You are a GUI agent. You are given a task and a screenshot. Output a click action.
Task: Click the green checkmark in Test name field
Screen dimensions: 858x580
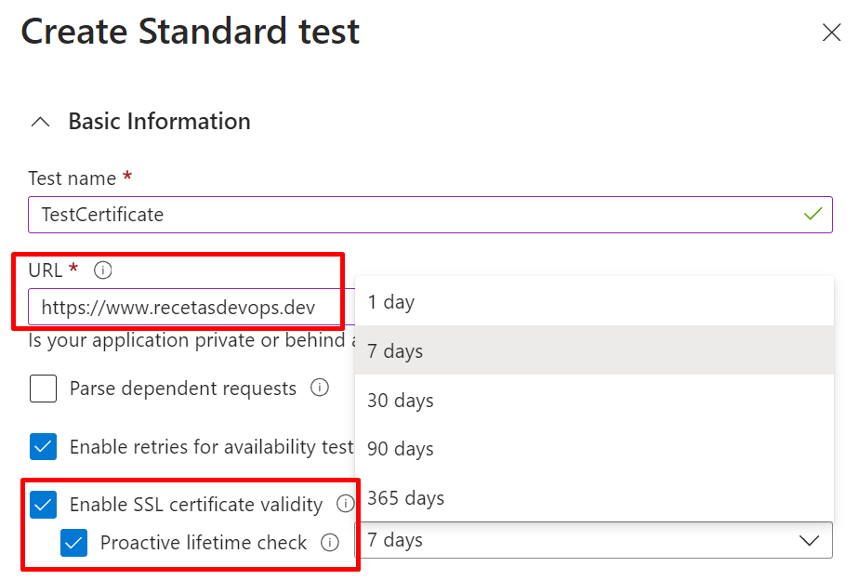click(x=813, y=214)
